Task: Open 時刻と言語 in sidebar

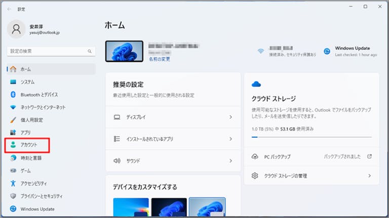Action: click(x=51, y=158)
